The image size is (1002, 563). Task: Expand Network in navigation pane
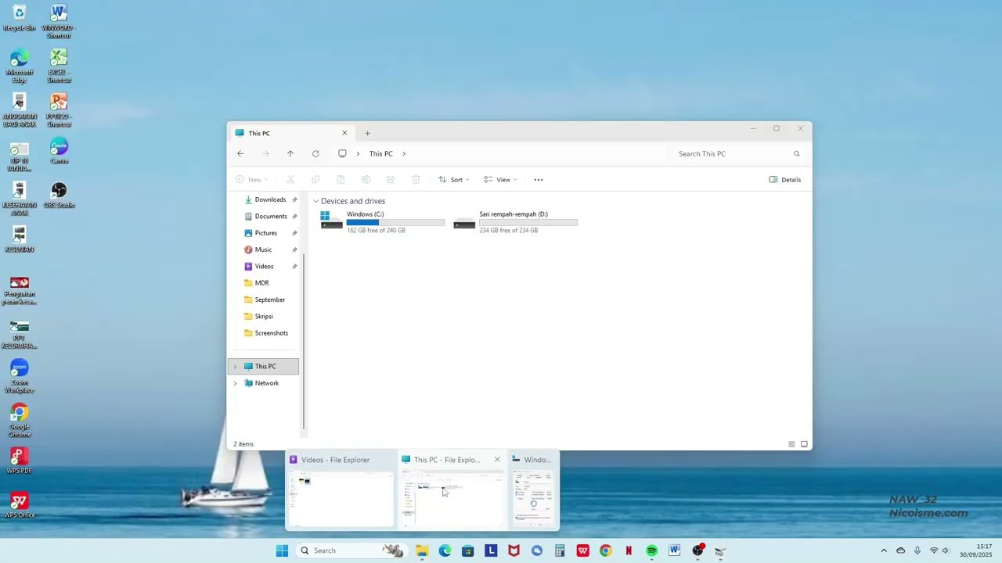[x=235, y=383]
